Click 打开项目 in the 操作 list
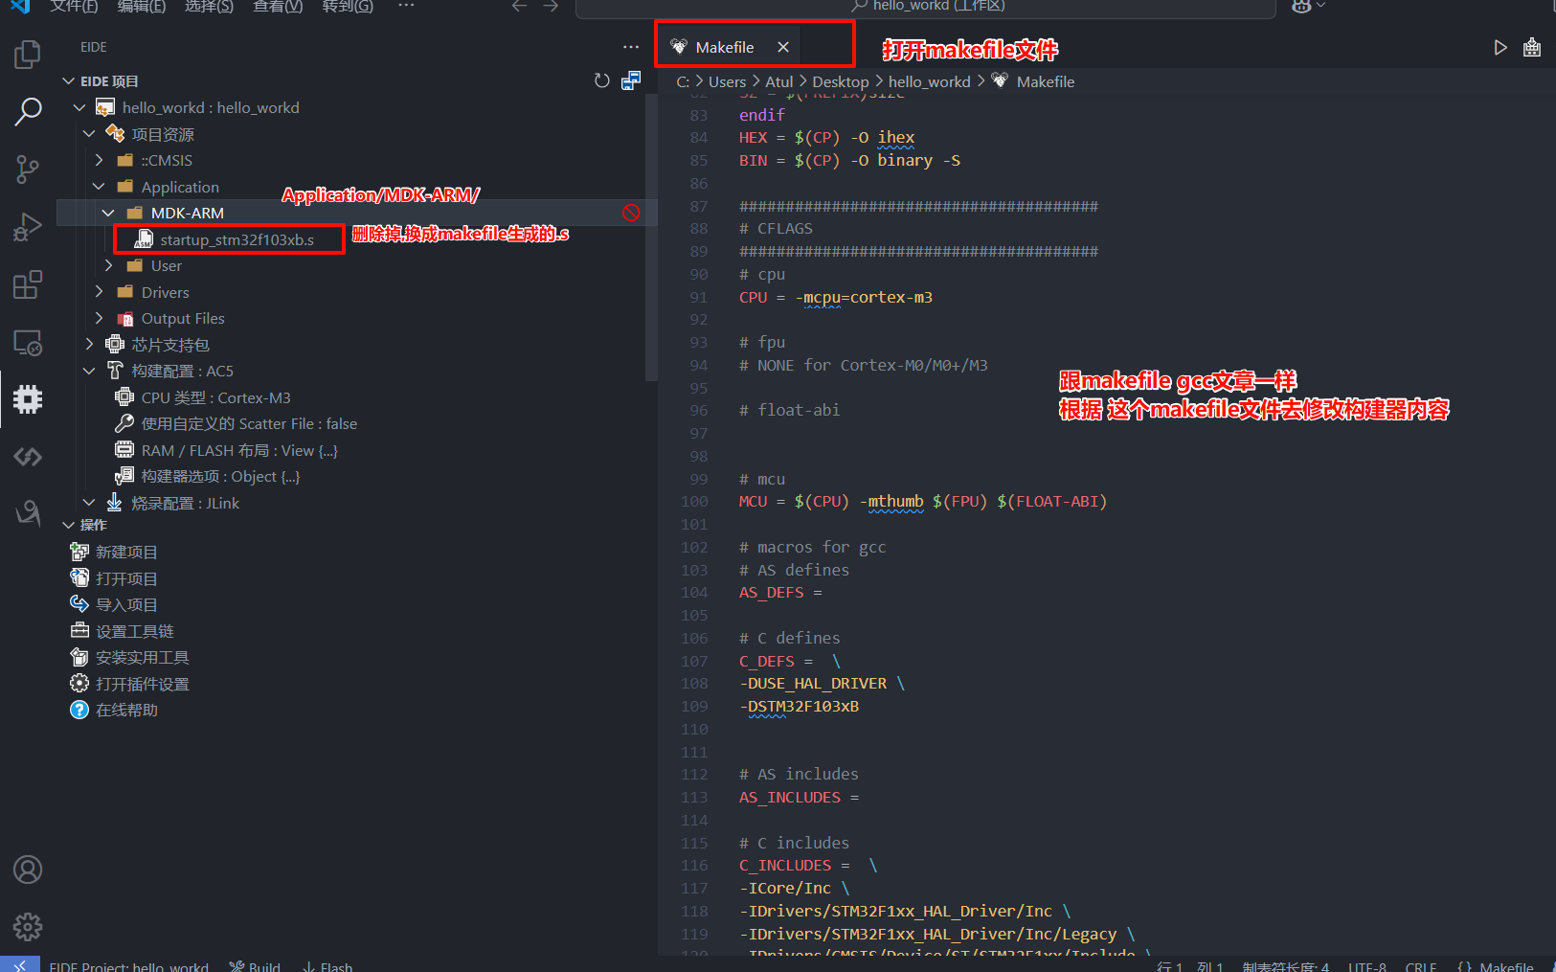This screenshot has height=972, width=1556. tap(126, 578)
